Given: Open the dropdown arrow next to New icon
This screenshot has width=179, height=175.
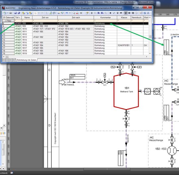Looking at the screenshot, I should point(8,13).
